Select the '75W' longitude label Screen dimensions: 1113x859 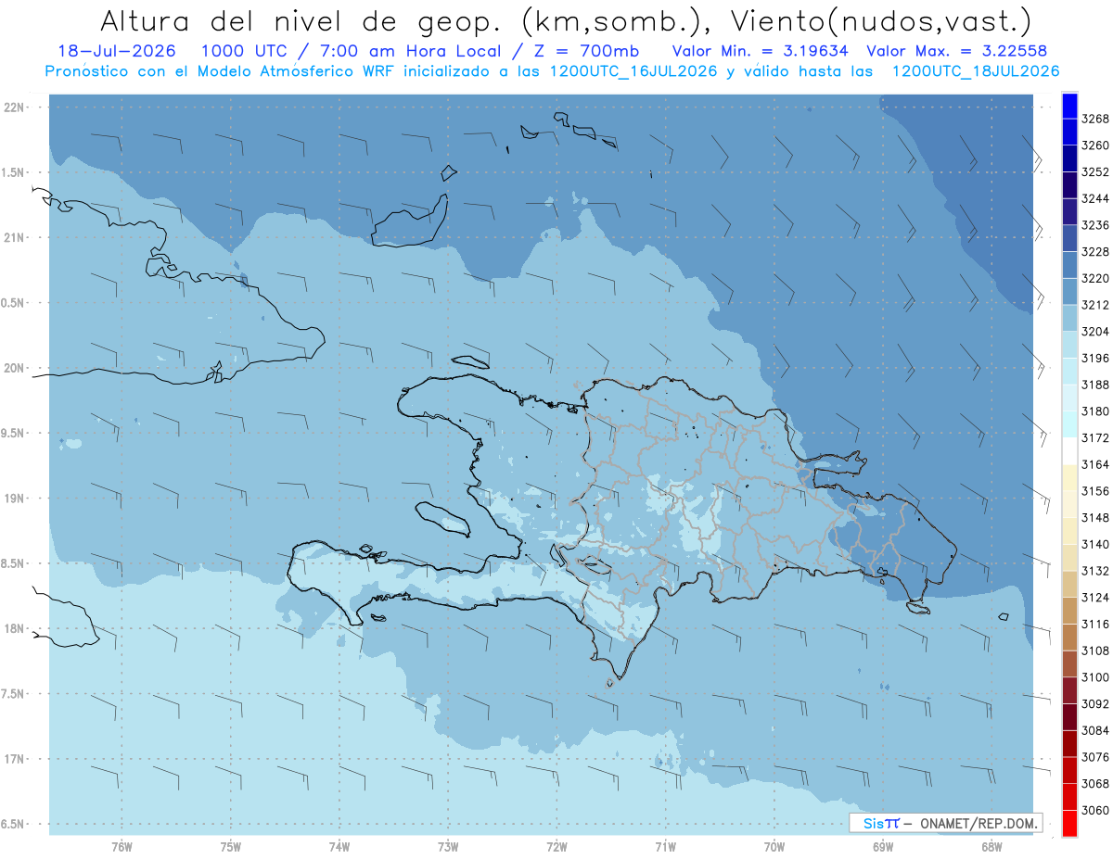(x=231, y=846)
